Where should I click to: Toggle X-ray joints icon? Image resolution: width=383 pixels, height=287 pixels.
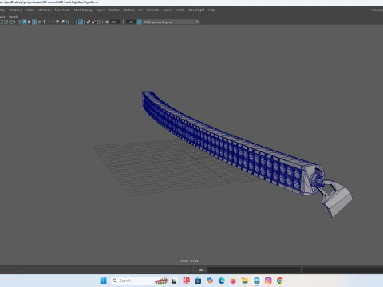pyautogui.click(x=99, y=22)
